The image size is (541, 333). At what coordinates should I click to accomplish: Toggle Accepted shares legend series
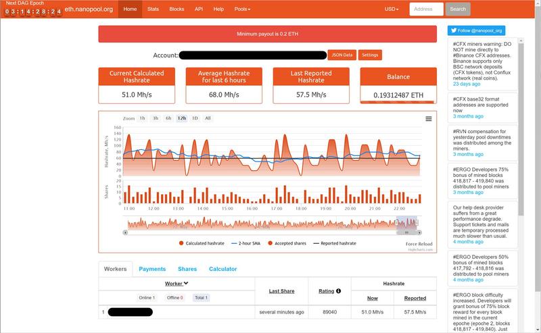point(287,243)
